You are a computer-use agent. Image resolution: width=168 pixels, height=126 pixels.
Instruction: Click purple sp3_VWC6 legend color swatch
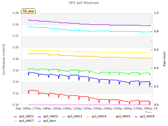tap(136, 117)
